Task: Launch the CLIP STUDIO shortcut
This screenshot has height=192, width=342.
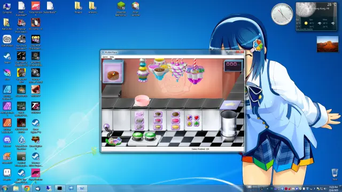Action: point(7,41)
